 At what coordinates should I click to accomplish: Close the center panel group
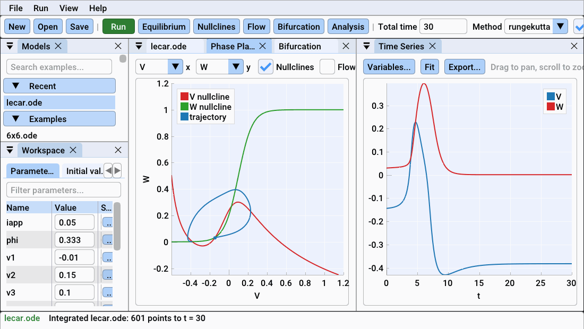(x=346, y=46)
